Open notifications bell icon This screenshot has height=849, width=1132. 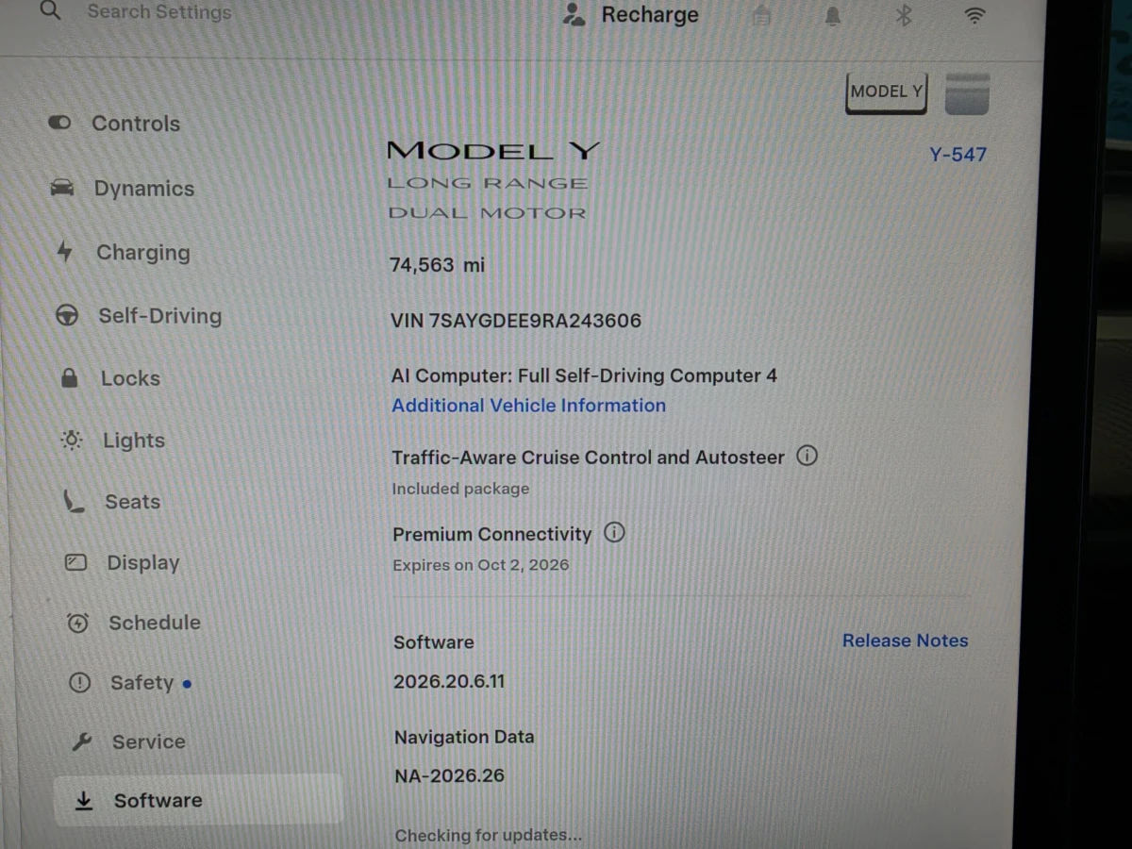coord(833,15)
